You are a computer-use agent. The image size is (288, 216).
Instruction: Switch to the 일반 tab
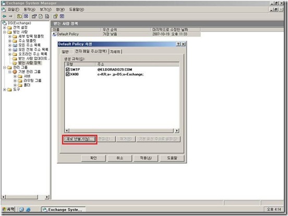(x=65, y=52)
